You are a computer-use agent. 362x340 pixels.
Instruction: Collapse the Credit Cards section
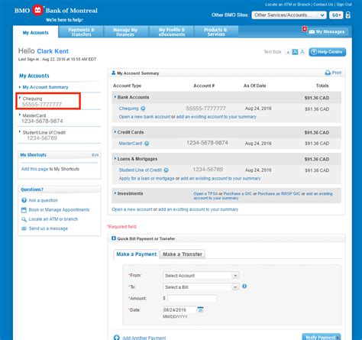[x=115, y=132]
